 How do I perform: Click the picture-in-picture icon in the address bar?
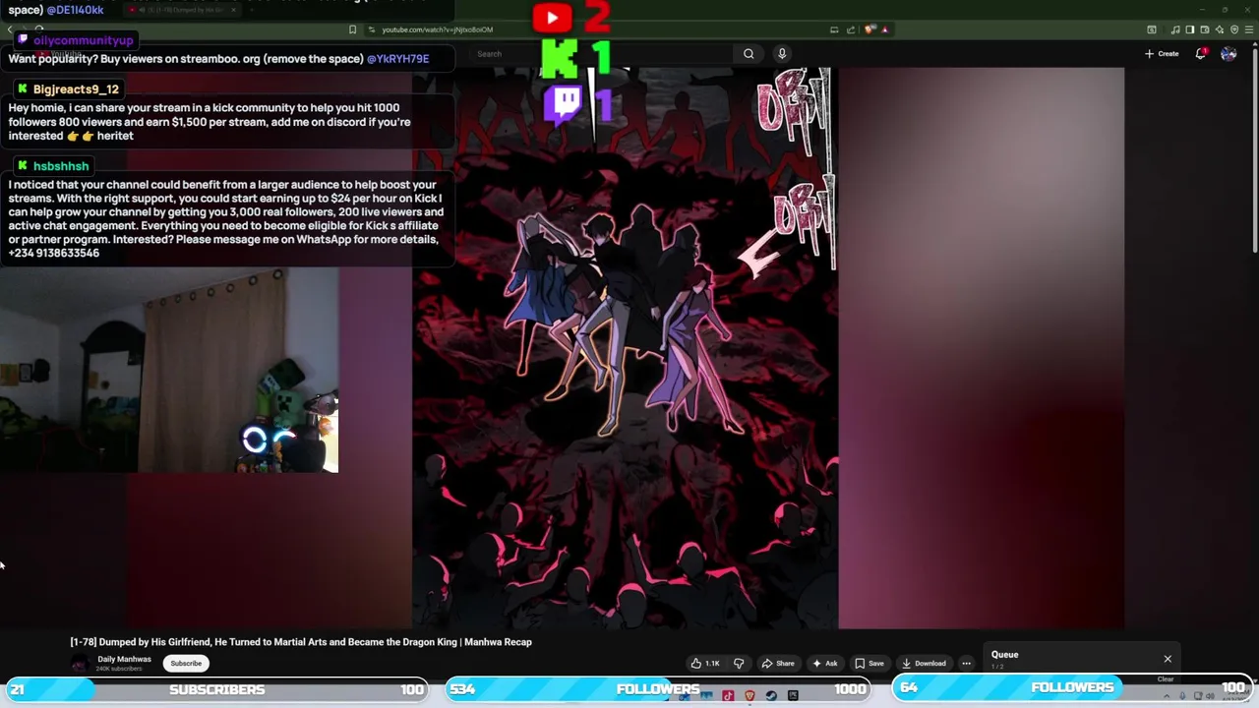[x=834, y=29]
